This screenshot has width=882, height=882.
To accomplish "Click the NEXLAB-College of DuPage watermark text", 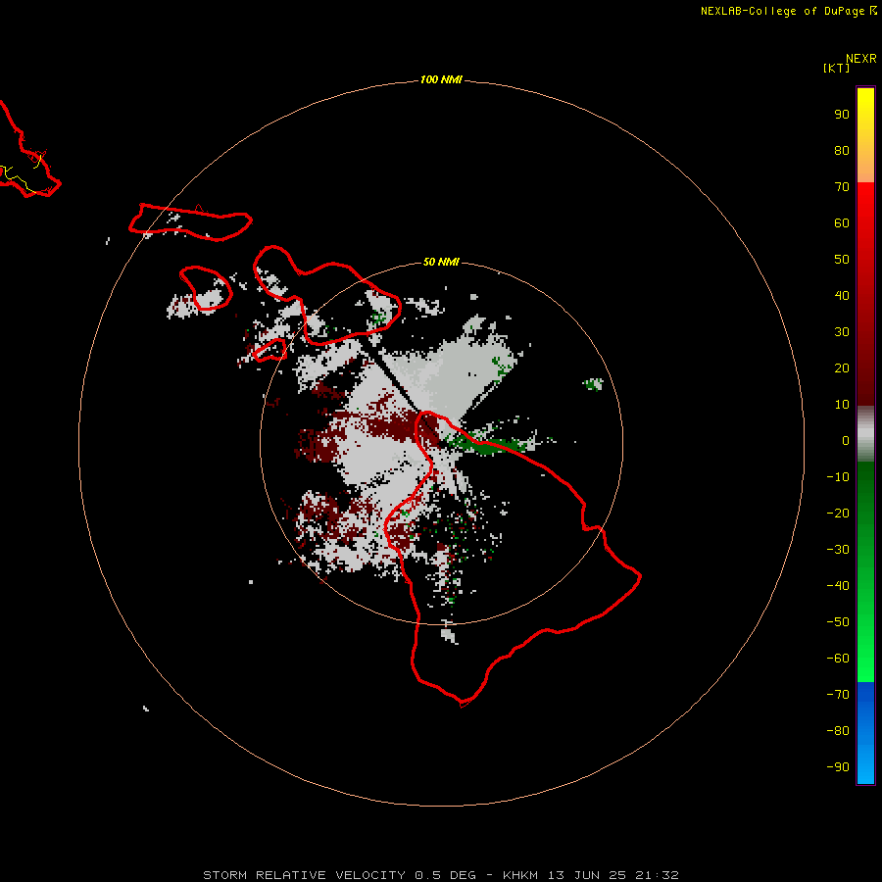I will (789, 11).
